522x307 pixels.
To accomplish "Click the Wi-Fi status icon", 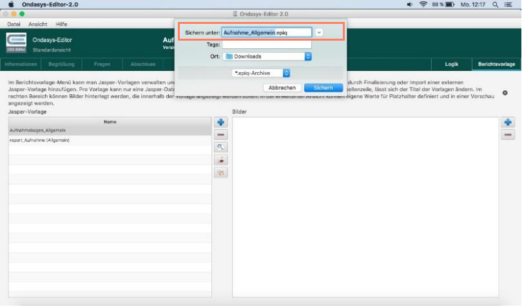I will pyautogui.click(x=423, y=5).
